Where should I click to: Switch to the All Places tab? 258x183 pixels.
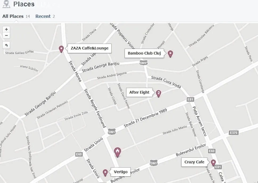point(13,16)
